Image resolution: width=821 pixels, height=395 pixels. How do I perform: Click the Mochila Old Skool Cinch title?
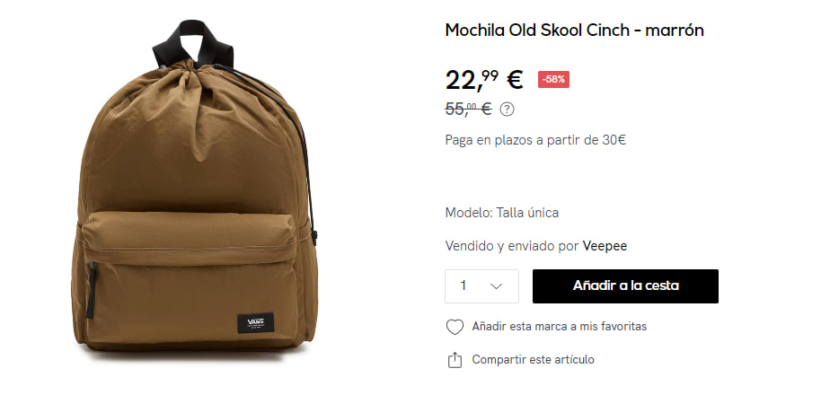tap(574, 31)
